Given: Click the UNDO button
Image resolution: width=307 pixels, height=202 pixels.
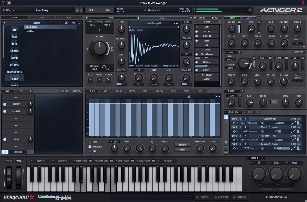Looking at the screenshot, I should [107, 10].
